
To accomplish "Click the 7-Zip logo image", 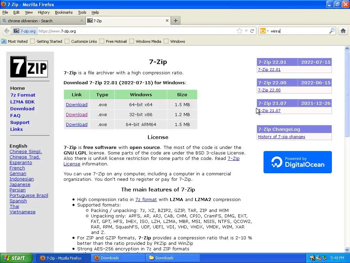I will coord(29,67).
